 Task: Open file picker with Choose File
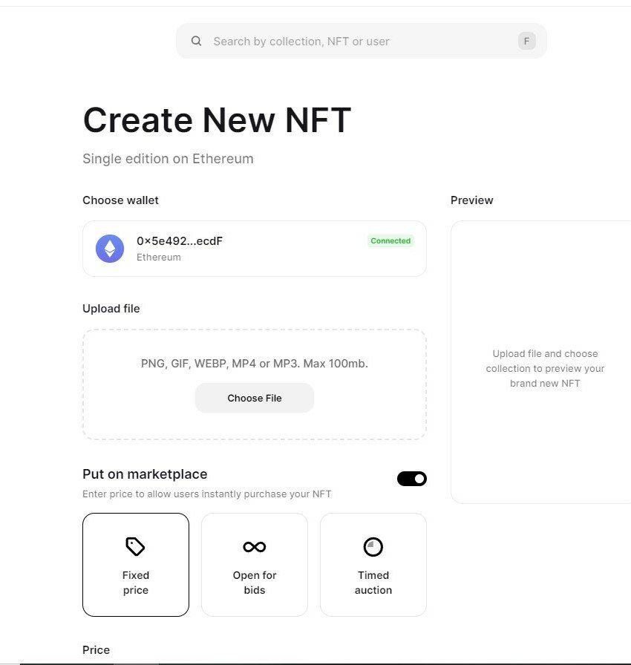255,398
